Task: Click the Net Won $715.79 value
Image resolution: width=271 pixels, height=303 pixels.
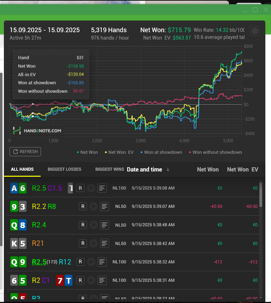Action: point(179,30)
